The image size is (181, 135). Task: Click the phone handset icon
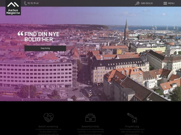pyautogui.click(x=25, y=3)
